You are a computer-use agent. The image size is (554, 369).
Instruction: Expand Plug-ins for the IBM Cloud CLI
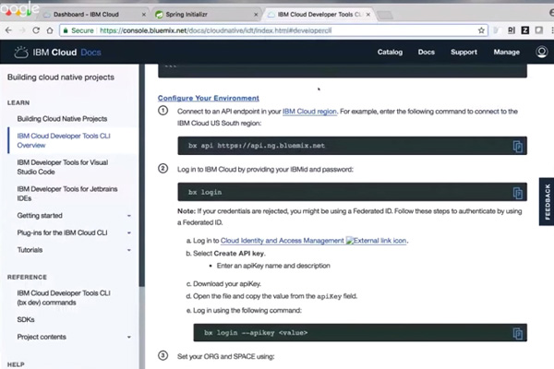coord(129,232)
